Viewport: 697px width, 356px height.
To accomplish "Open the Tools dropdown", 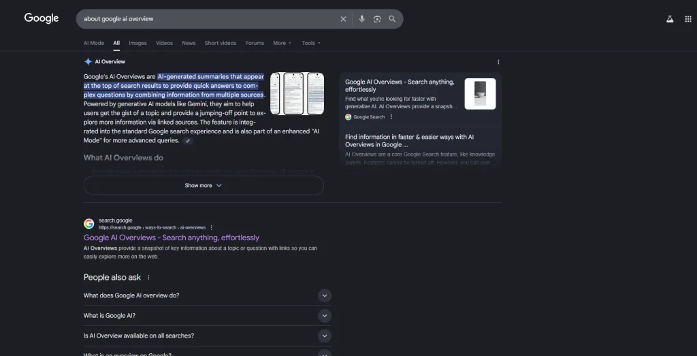I will pos(311,43).
